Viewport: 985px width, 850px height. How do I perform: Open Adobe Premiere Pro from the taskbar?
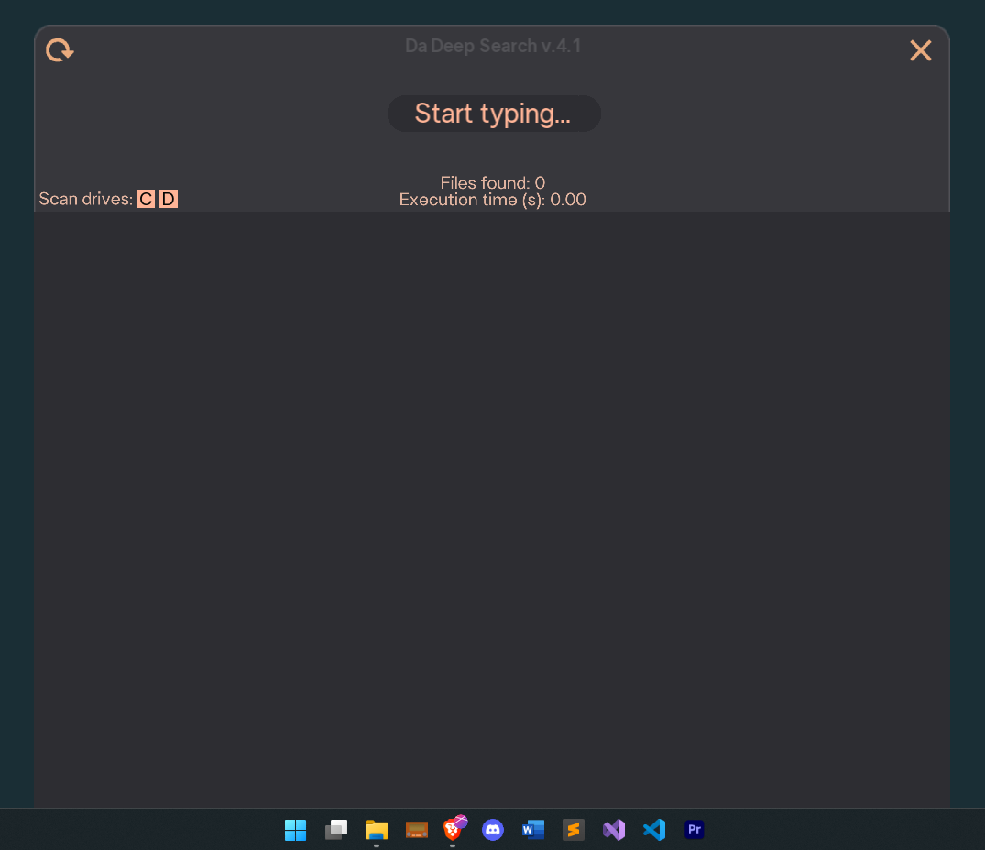(x=694, y=830)
